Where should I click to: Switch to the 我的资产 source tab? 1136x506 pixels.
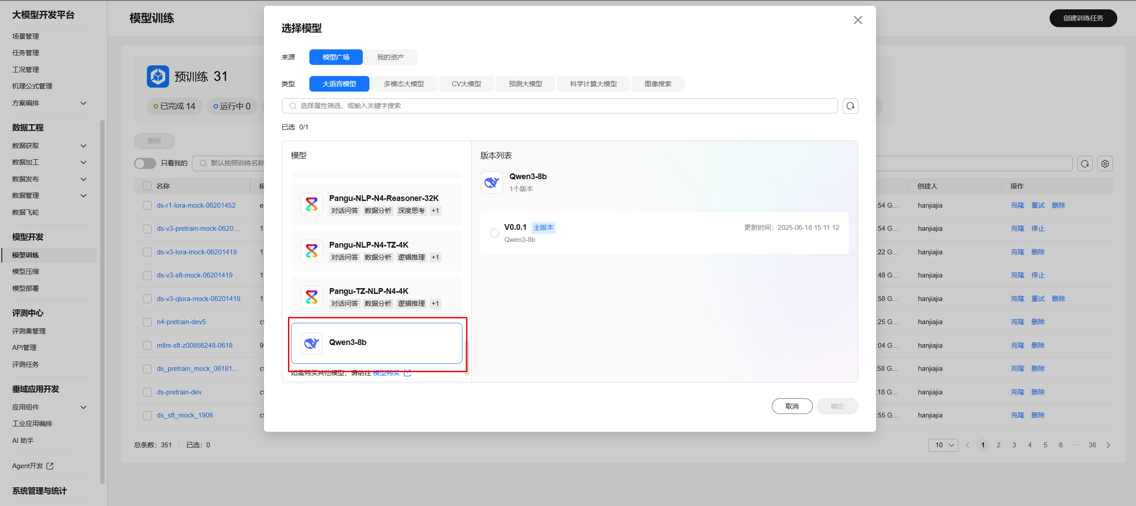coord(390,57)
